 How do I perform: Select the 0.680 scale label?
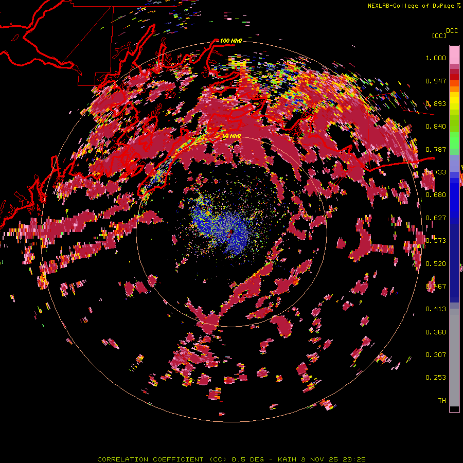point(436,195)
